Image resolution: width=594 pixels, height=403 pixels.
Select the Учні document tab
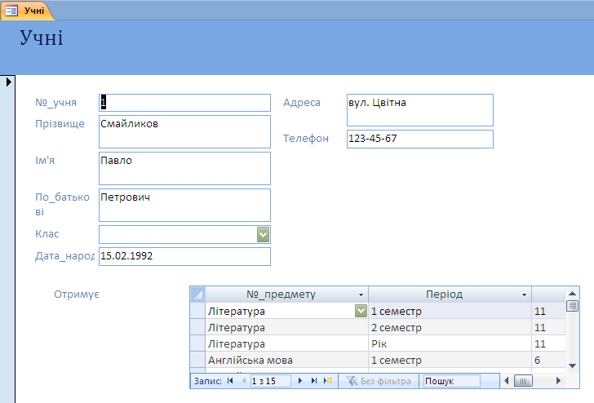point(27,11)
